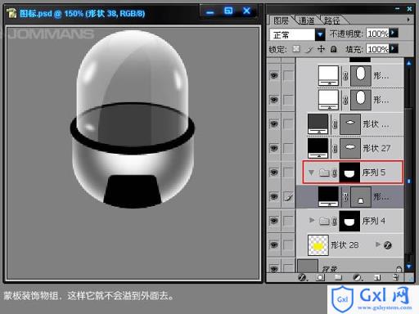Viewport: 419px width, 314px height.
Task: Collapse the 序列 5 group
Action: point(311,173)
